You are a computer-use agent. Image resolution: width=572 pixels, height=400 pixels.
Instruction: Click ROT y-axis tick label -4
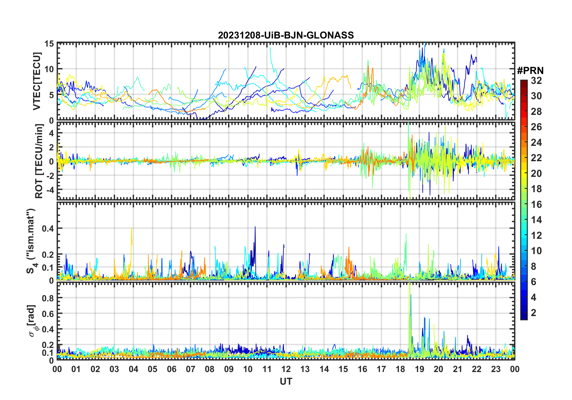[x=50, y=190]
